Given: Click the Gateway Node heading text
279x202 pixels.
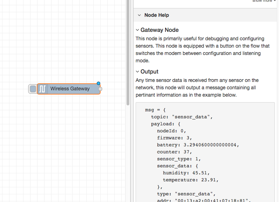Looking at the screenshot, I should (x=159, y=30).
